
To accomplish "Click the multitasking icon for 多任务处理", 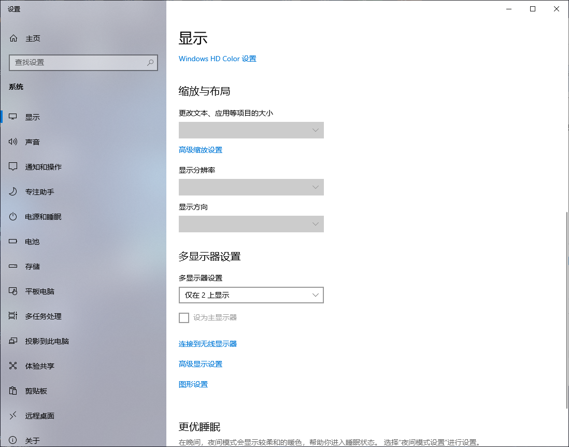I will pos(13,316).
